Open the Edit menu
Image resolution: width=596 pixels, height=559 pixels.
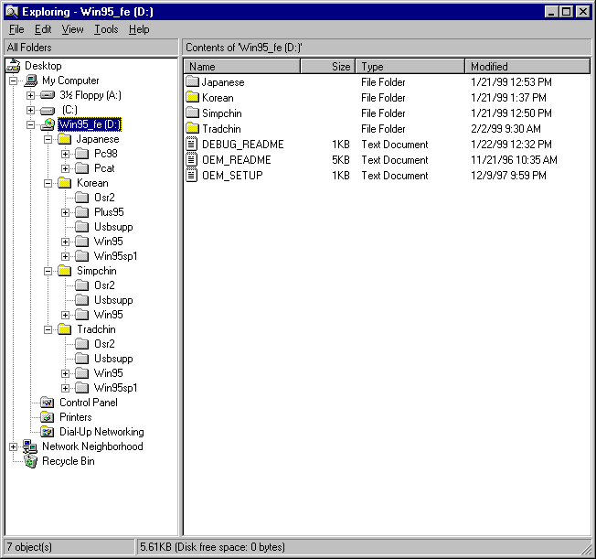point(43,29)
